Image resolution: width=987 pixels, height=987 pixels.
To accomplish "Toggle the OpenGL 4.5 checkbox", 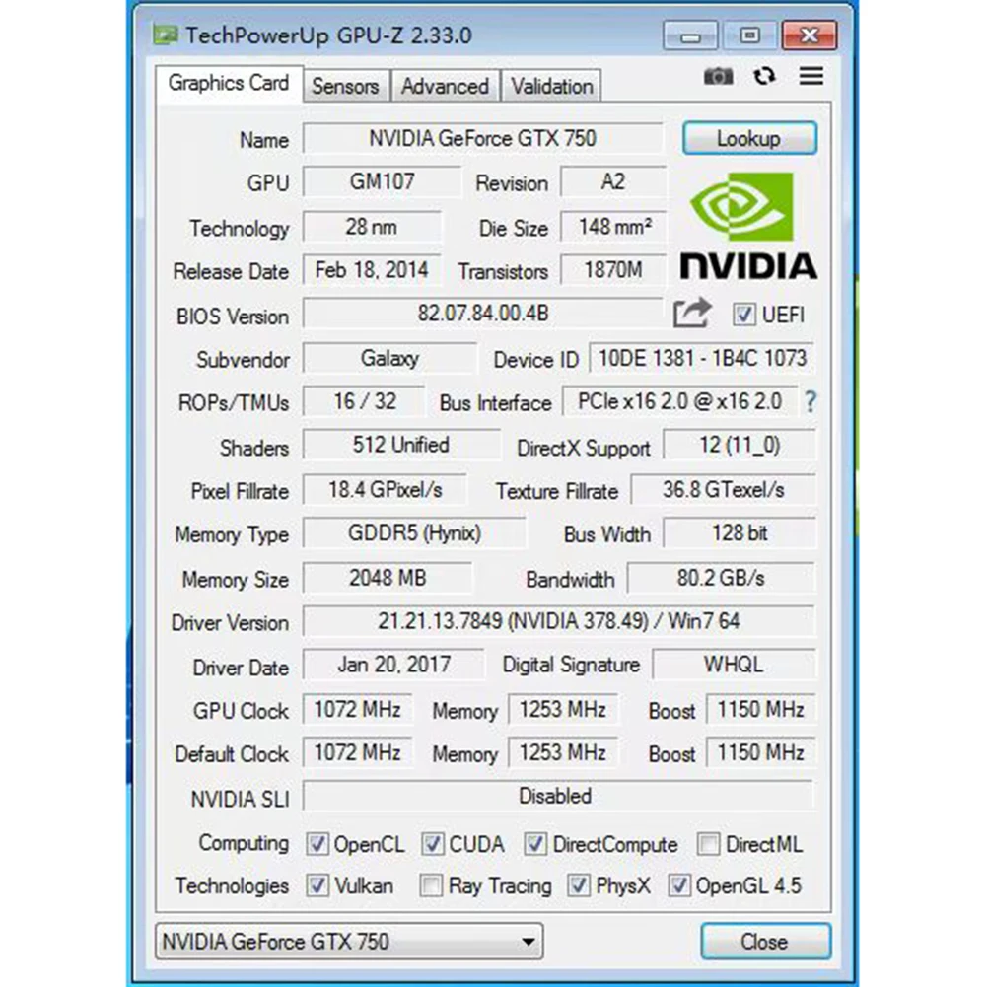I will (678, 885).
